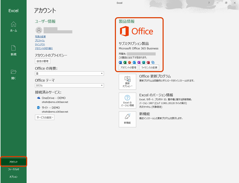This screenshot has height=183, width=239.
Task: Open the 更新オプション dropdown
Action: 127,82
